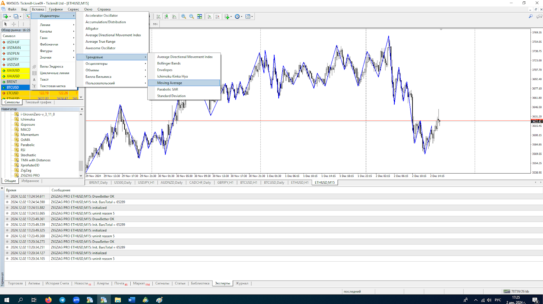The width and height of the screenshot is (543, 304).
Task: Zoom in on the chart
Action: 184,16
